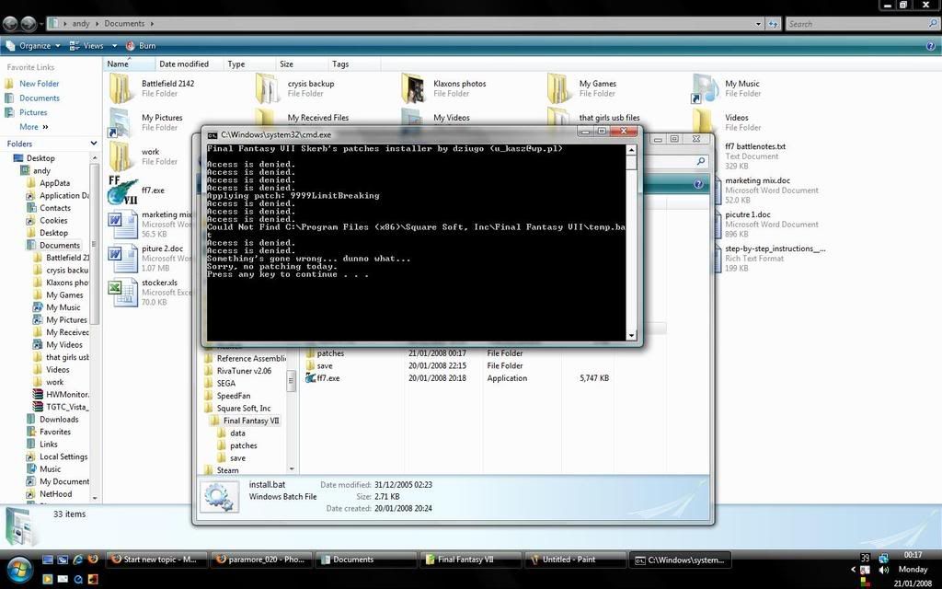The image size is (942, 589).
Task: Click the Documents window search field
Action: (863, 24)
